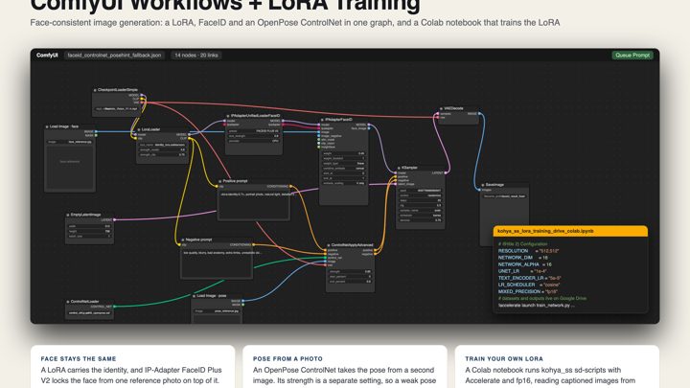Click the Negative prompt node title dot
Image resolution: width=690 pixels, height=388 pixels.
183,240
